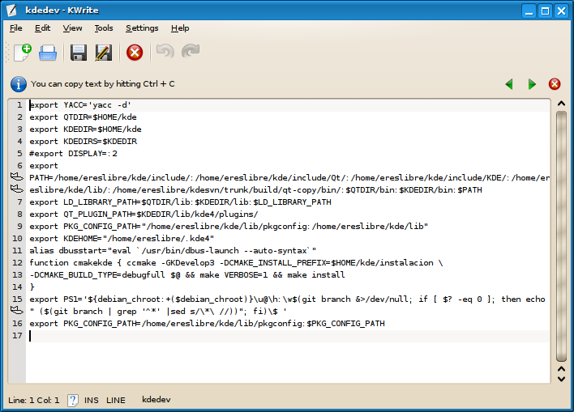Open Save As with the pencil floppy icon
The height and width of the screenshot is (412, 574).
point(104,53)
